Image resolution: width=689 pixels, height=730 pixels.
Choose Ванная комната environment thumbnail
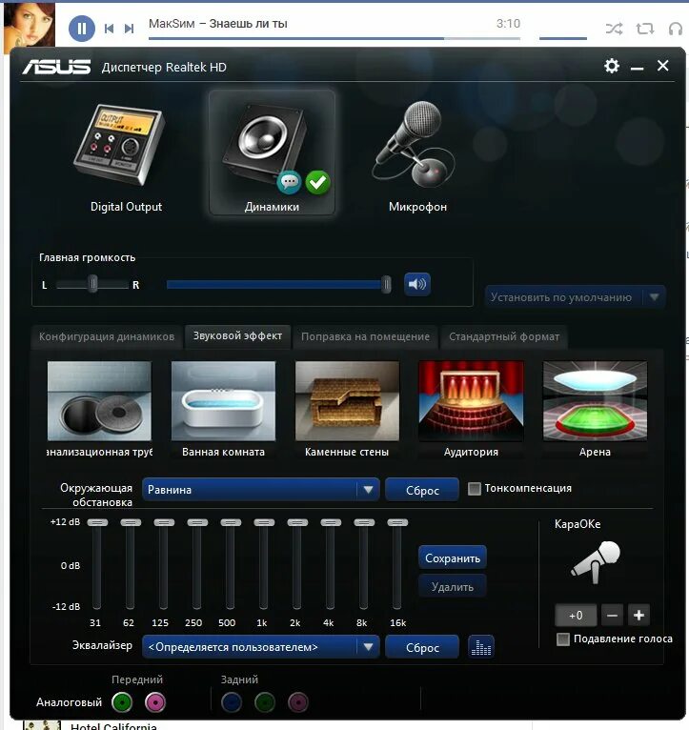click(223, 401)
